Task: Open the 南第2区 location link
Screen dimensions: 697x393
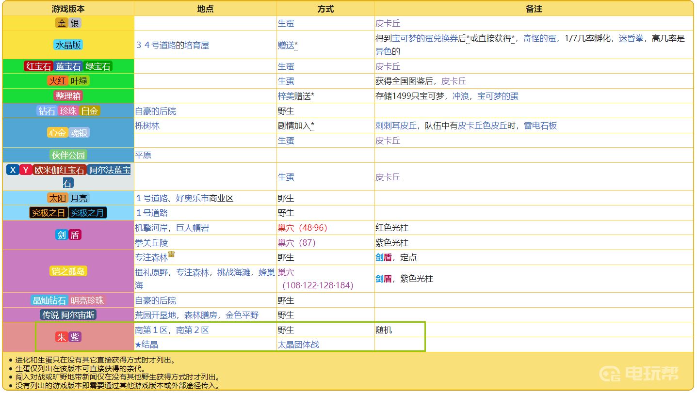Action: click(193, 330)
